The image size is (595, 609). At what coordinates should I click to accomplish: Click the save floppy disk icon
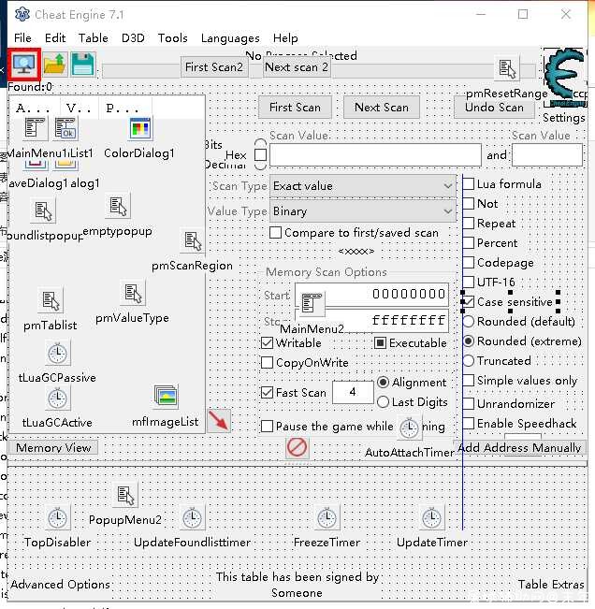point(82,65)
